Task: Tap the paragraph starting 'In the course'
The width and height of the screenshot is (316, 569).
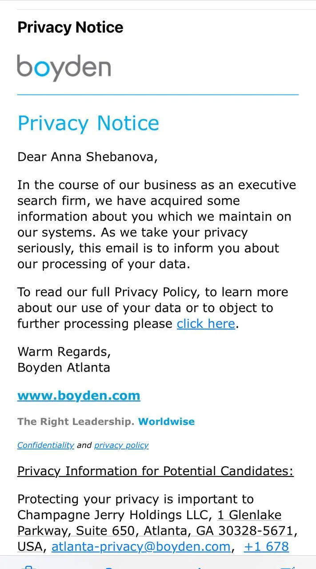Action: pos(156,224)
